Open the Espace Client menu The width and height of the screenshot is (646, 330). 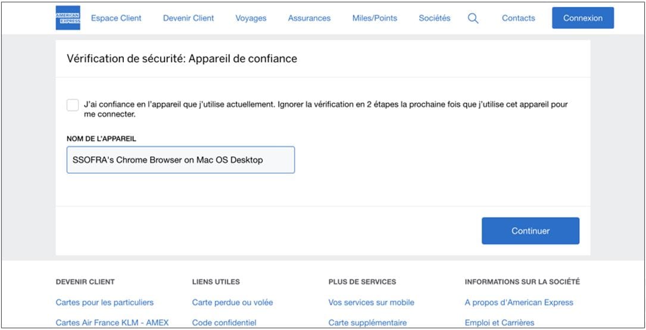[x=116, y=18]
